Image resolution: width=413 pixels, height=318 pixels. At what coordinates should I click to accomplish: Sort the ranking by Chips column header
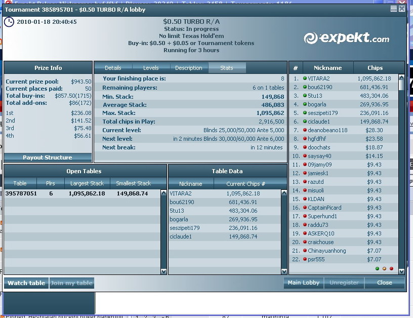(x=375, y=68)
